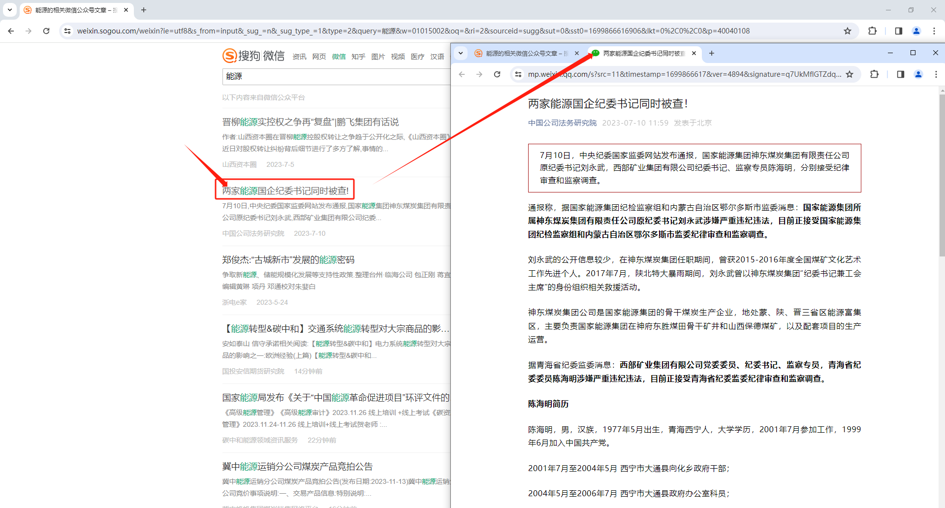This screenshot has height=508, width=945.
Task: Open the 知乎 search category
Action: (x=358, y=57)
